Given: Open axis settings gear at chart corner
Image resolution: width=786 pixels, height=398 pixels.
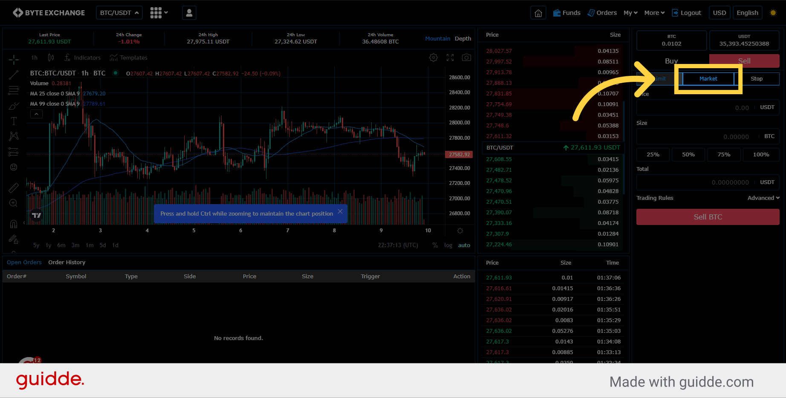Looking at the screenshot, I should coord(460,231).
